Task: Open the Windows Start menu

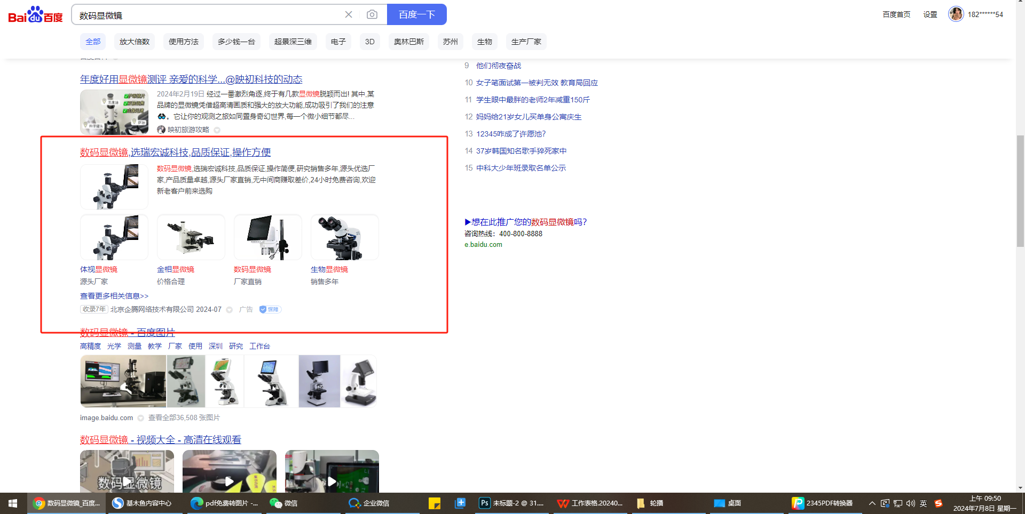Action: 13,503
